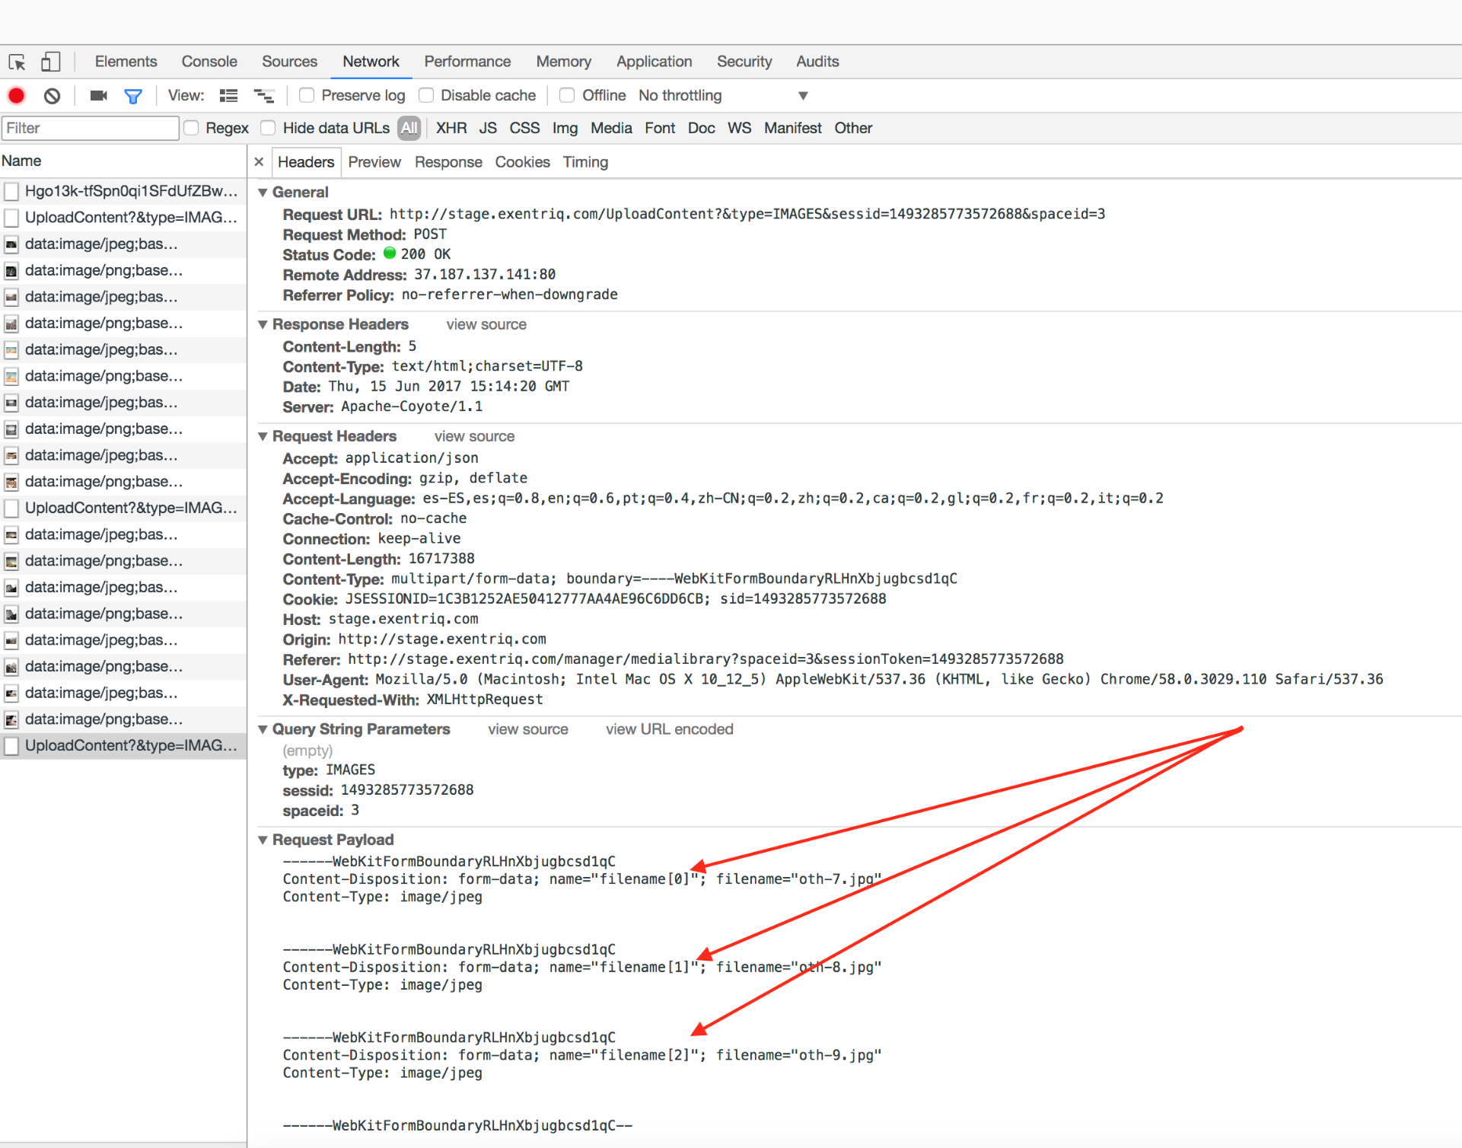This screenshot has height=1148, width=1462.
Task: Stop recording network log (red button)
Action: pyautogui.click(x=17, y=96)
